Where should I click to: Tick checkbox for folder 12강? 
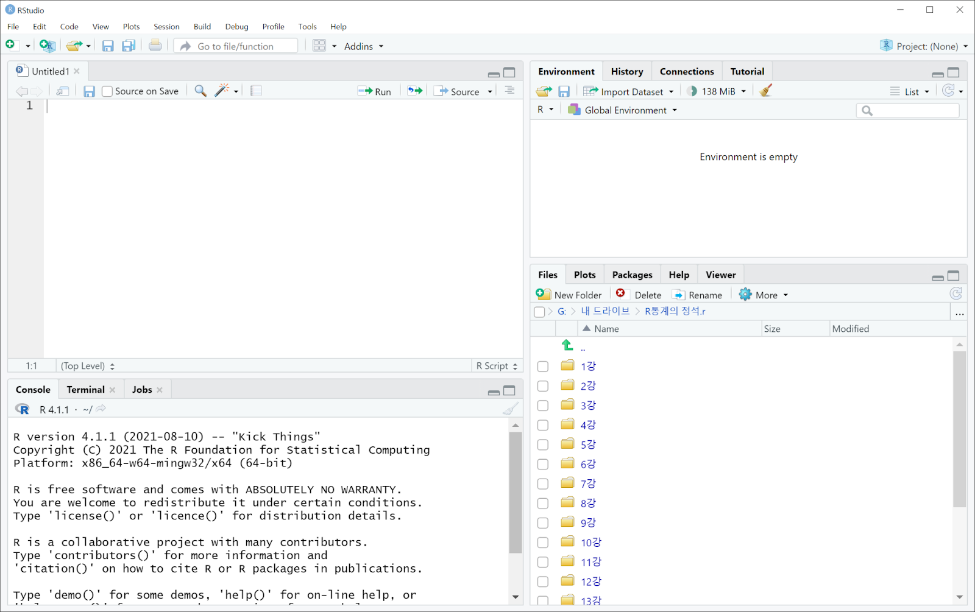tap(543, 582)
